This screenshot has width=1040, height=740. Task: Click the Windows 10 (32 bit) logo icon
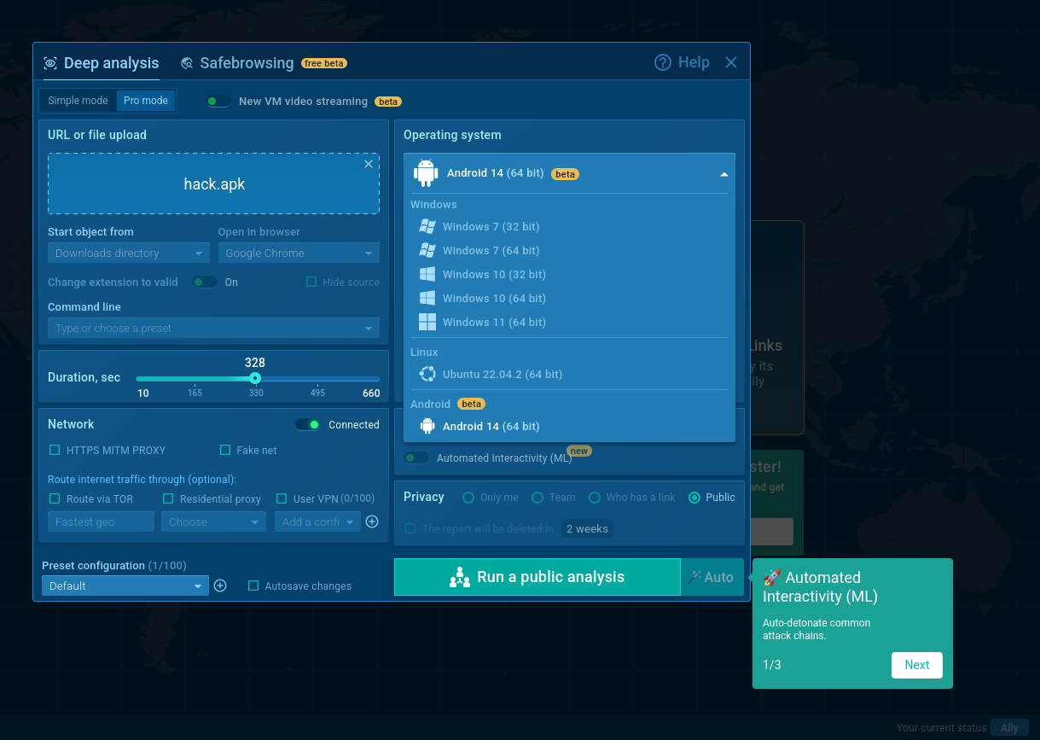[x=427, y=274]
